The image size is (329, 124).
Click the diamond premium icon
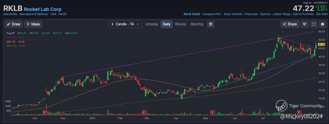coord(305,24)
